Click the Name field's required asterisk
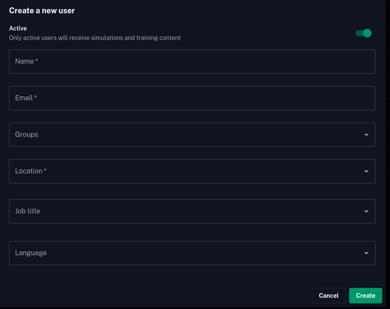This screenshot has width=390, height=309. [37, 61]
